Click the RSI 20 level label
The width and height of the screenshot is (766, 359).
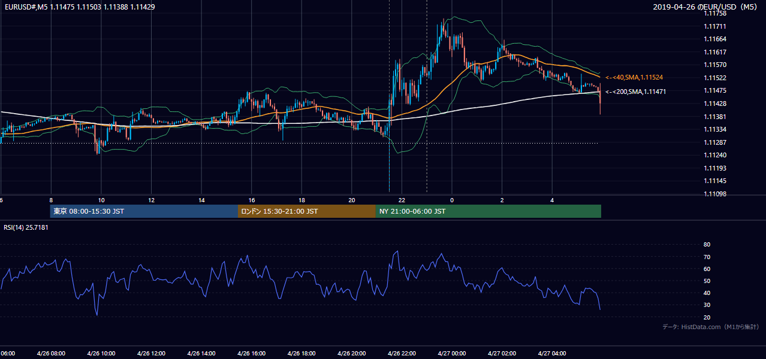click(707, 317)
